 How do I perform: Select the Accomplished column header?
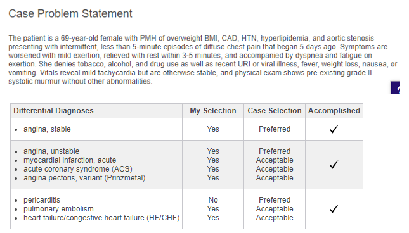click(334, 111)
